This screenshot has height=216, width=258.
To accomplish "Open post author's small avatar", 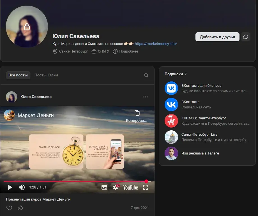I will (x=11, y=97).
